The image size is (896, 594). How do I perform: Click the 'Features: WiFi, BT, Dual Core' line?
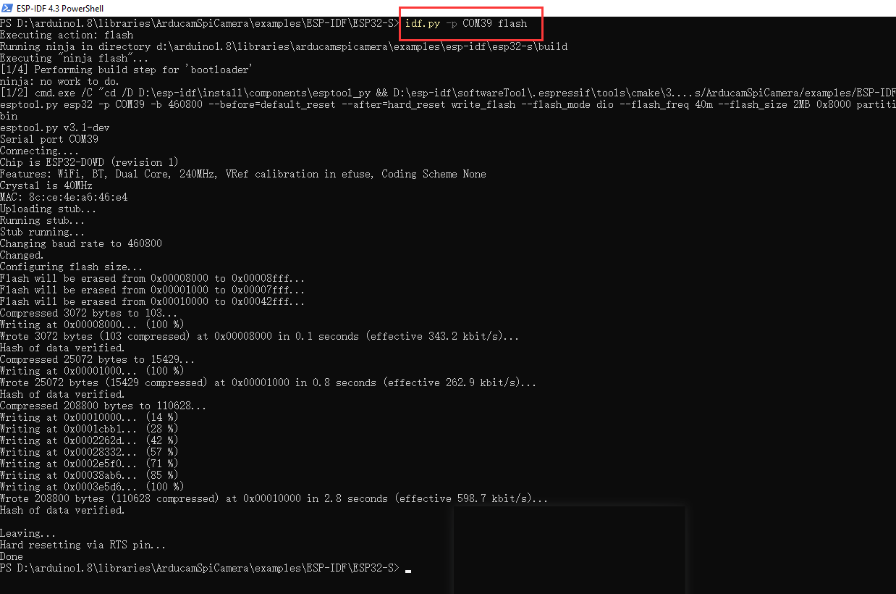tap(243, 174)
